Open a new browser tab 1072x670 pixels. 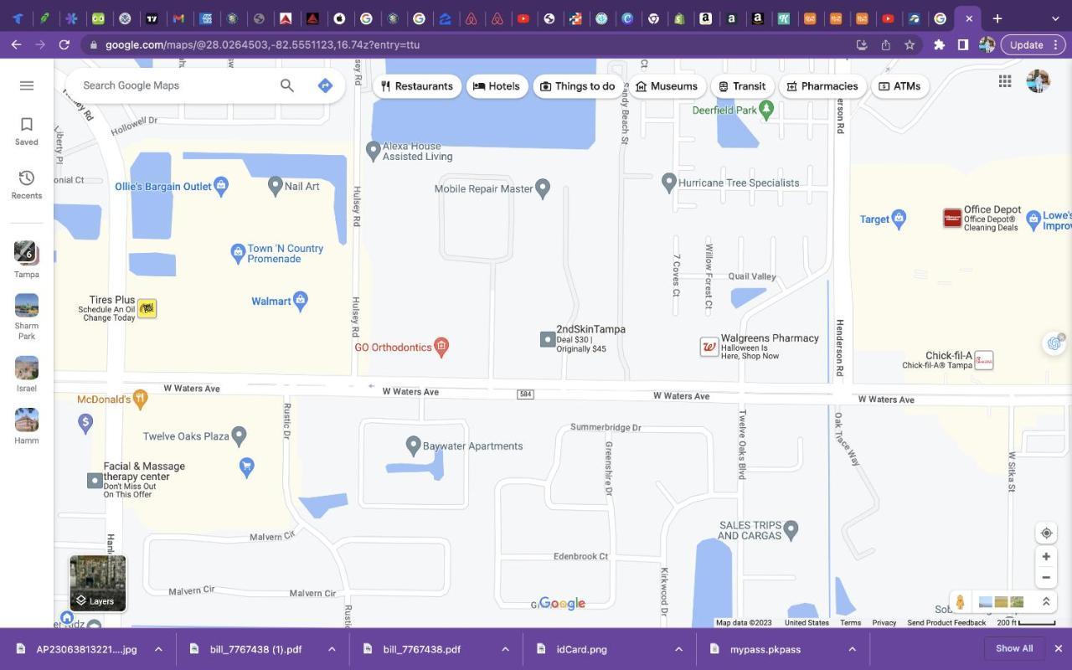click(997, 18)
